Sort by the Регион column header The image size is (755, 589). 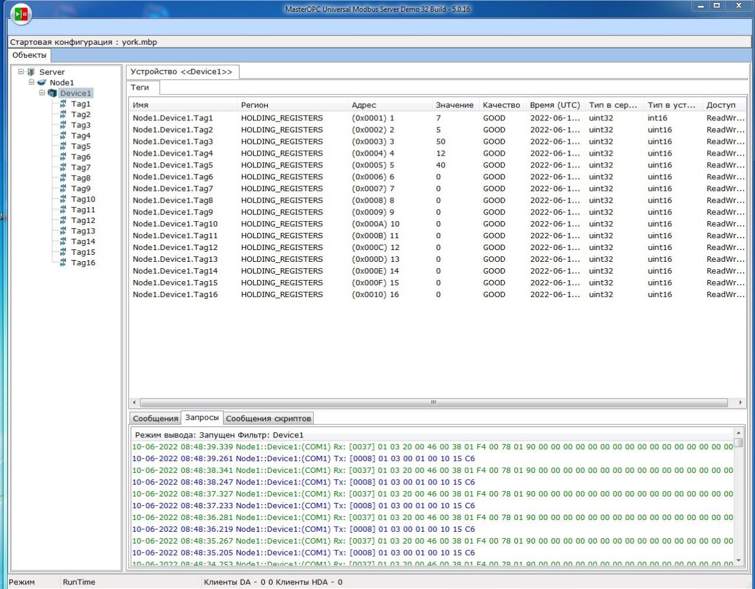coord(293,105)
